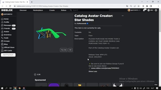The width and height of the screenshot is (161, 90).
Task: Open Discover in the top navigation
Action: point(23,10)
